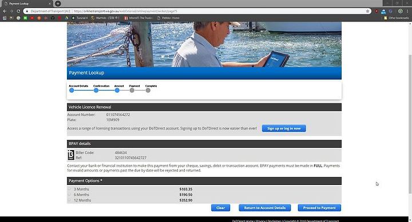Click the biller code 484634

pyautogui.click(x=121, y=152)
